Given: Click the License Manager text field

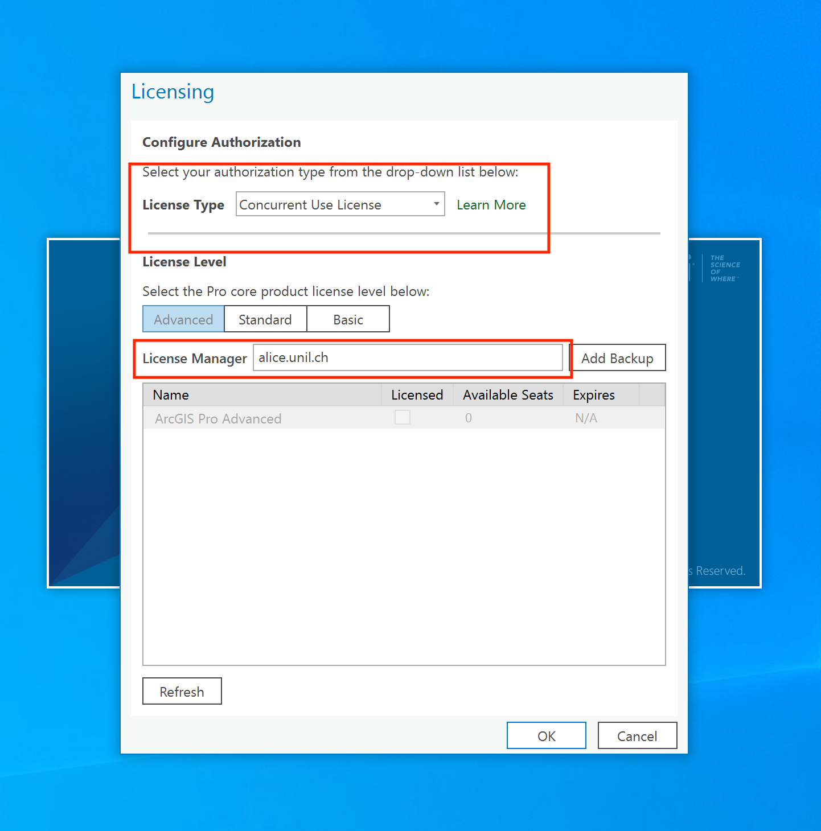Looking at the screenshot, I should coord(407,358).
